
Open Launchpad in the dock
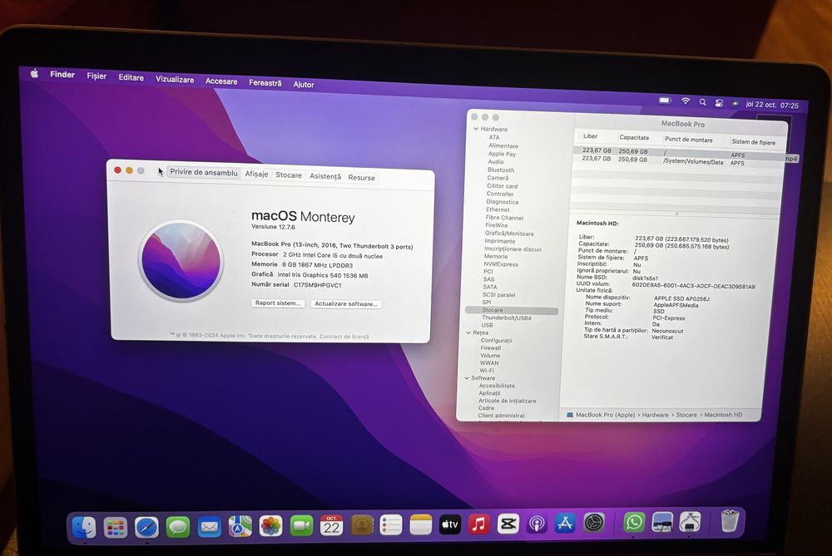(x=115, y=528)
